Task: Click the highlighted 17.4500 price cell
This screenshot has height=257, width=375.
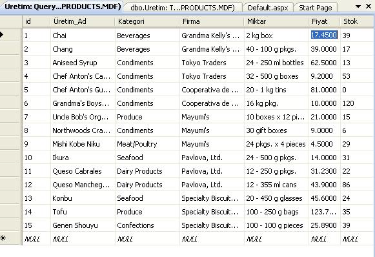Action: point(324,35)
